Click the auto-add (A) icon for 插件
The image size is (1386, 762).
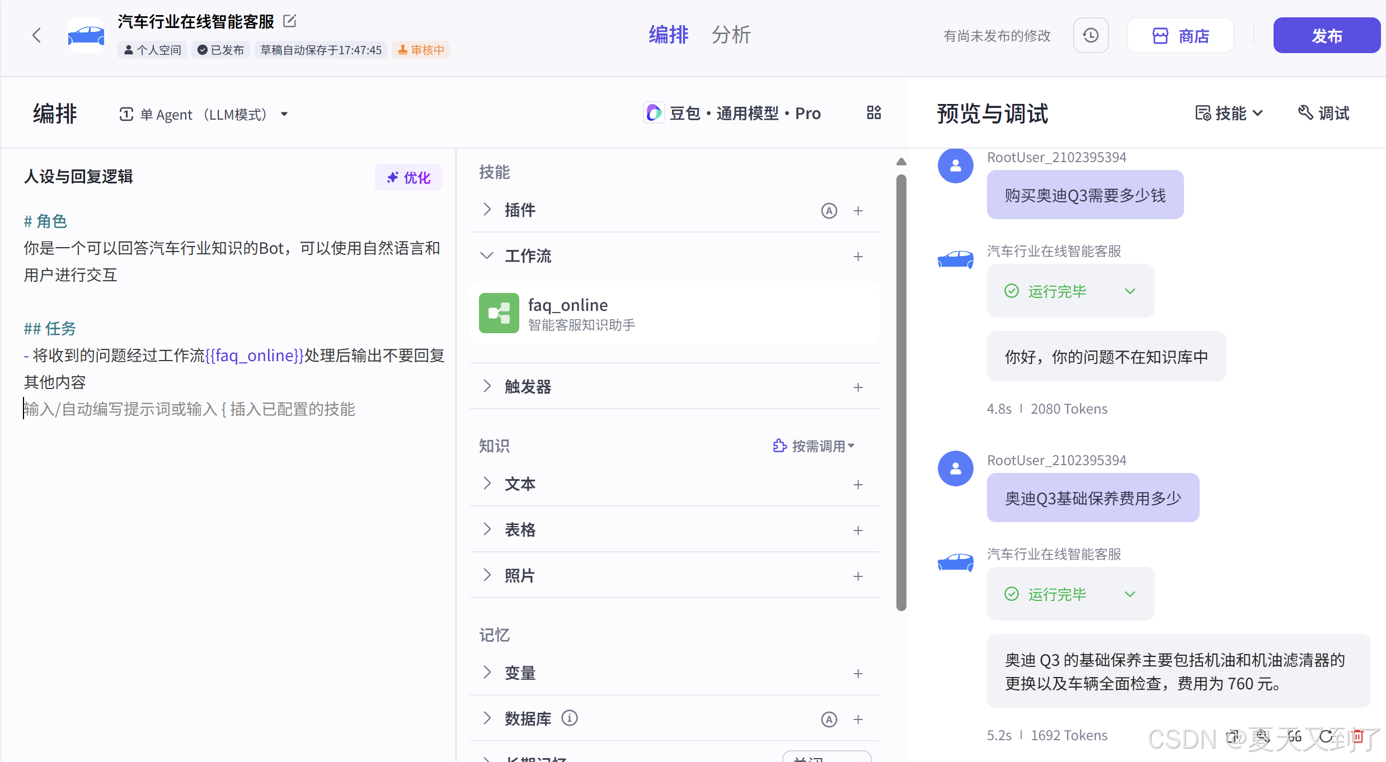pyautogui.click(x=829, y=211)
